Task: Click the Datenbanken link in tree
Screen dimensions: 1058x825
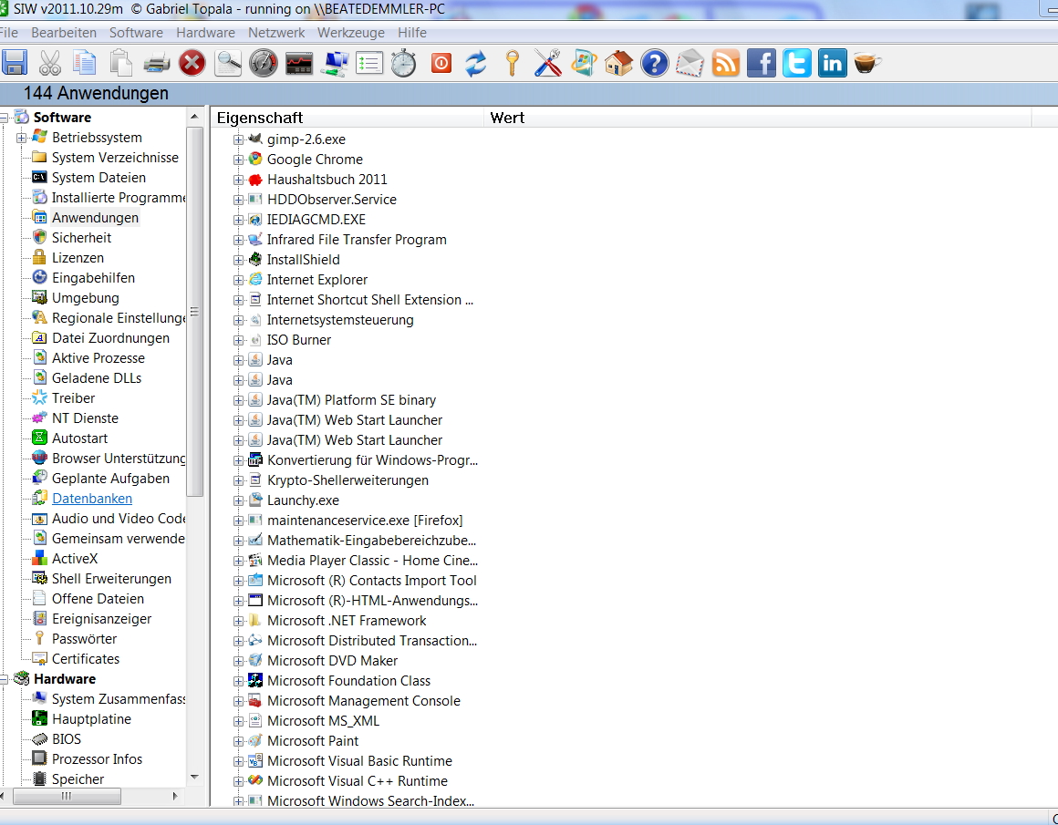Action: [92, 499]
